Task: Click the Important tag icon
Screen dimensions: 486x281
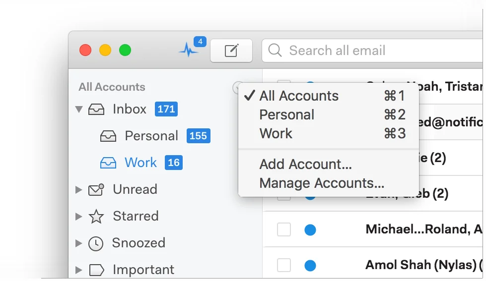Action: pos(96,270)
